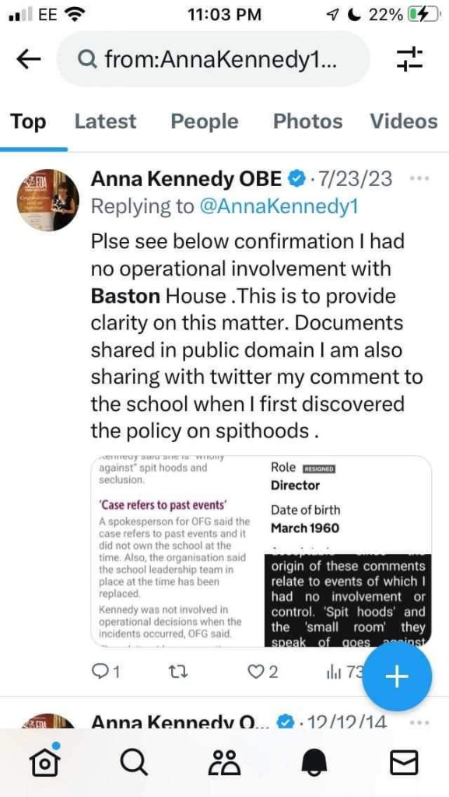Select the Search icon in bottom navigation
This screenshot has height=797, width=449.
(x=134, y=762)
